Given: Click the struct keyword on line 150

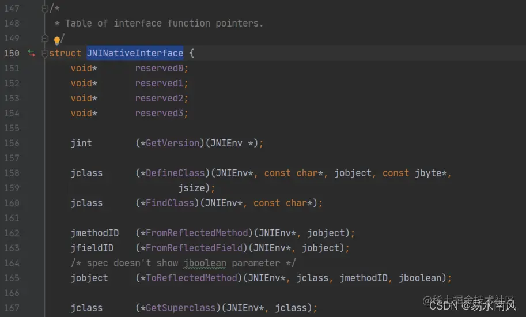Looking at the screenshot, I should [65, 53].
